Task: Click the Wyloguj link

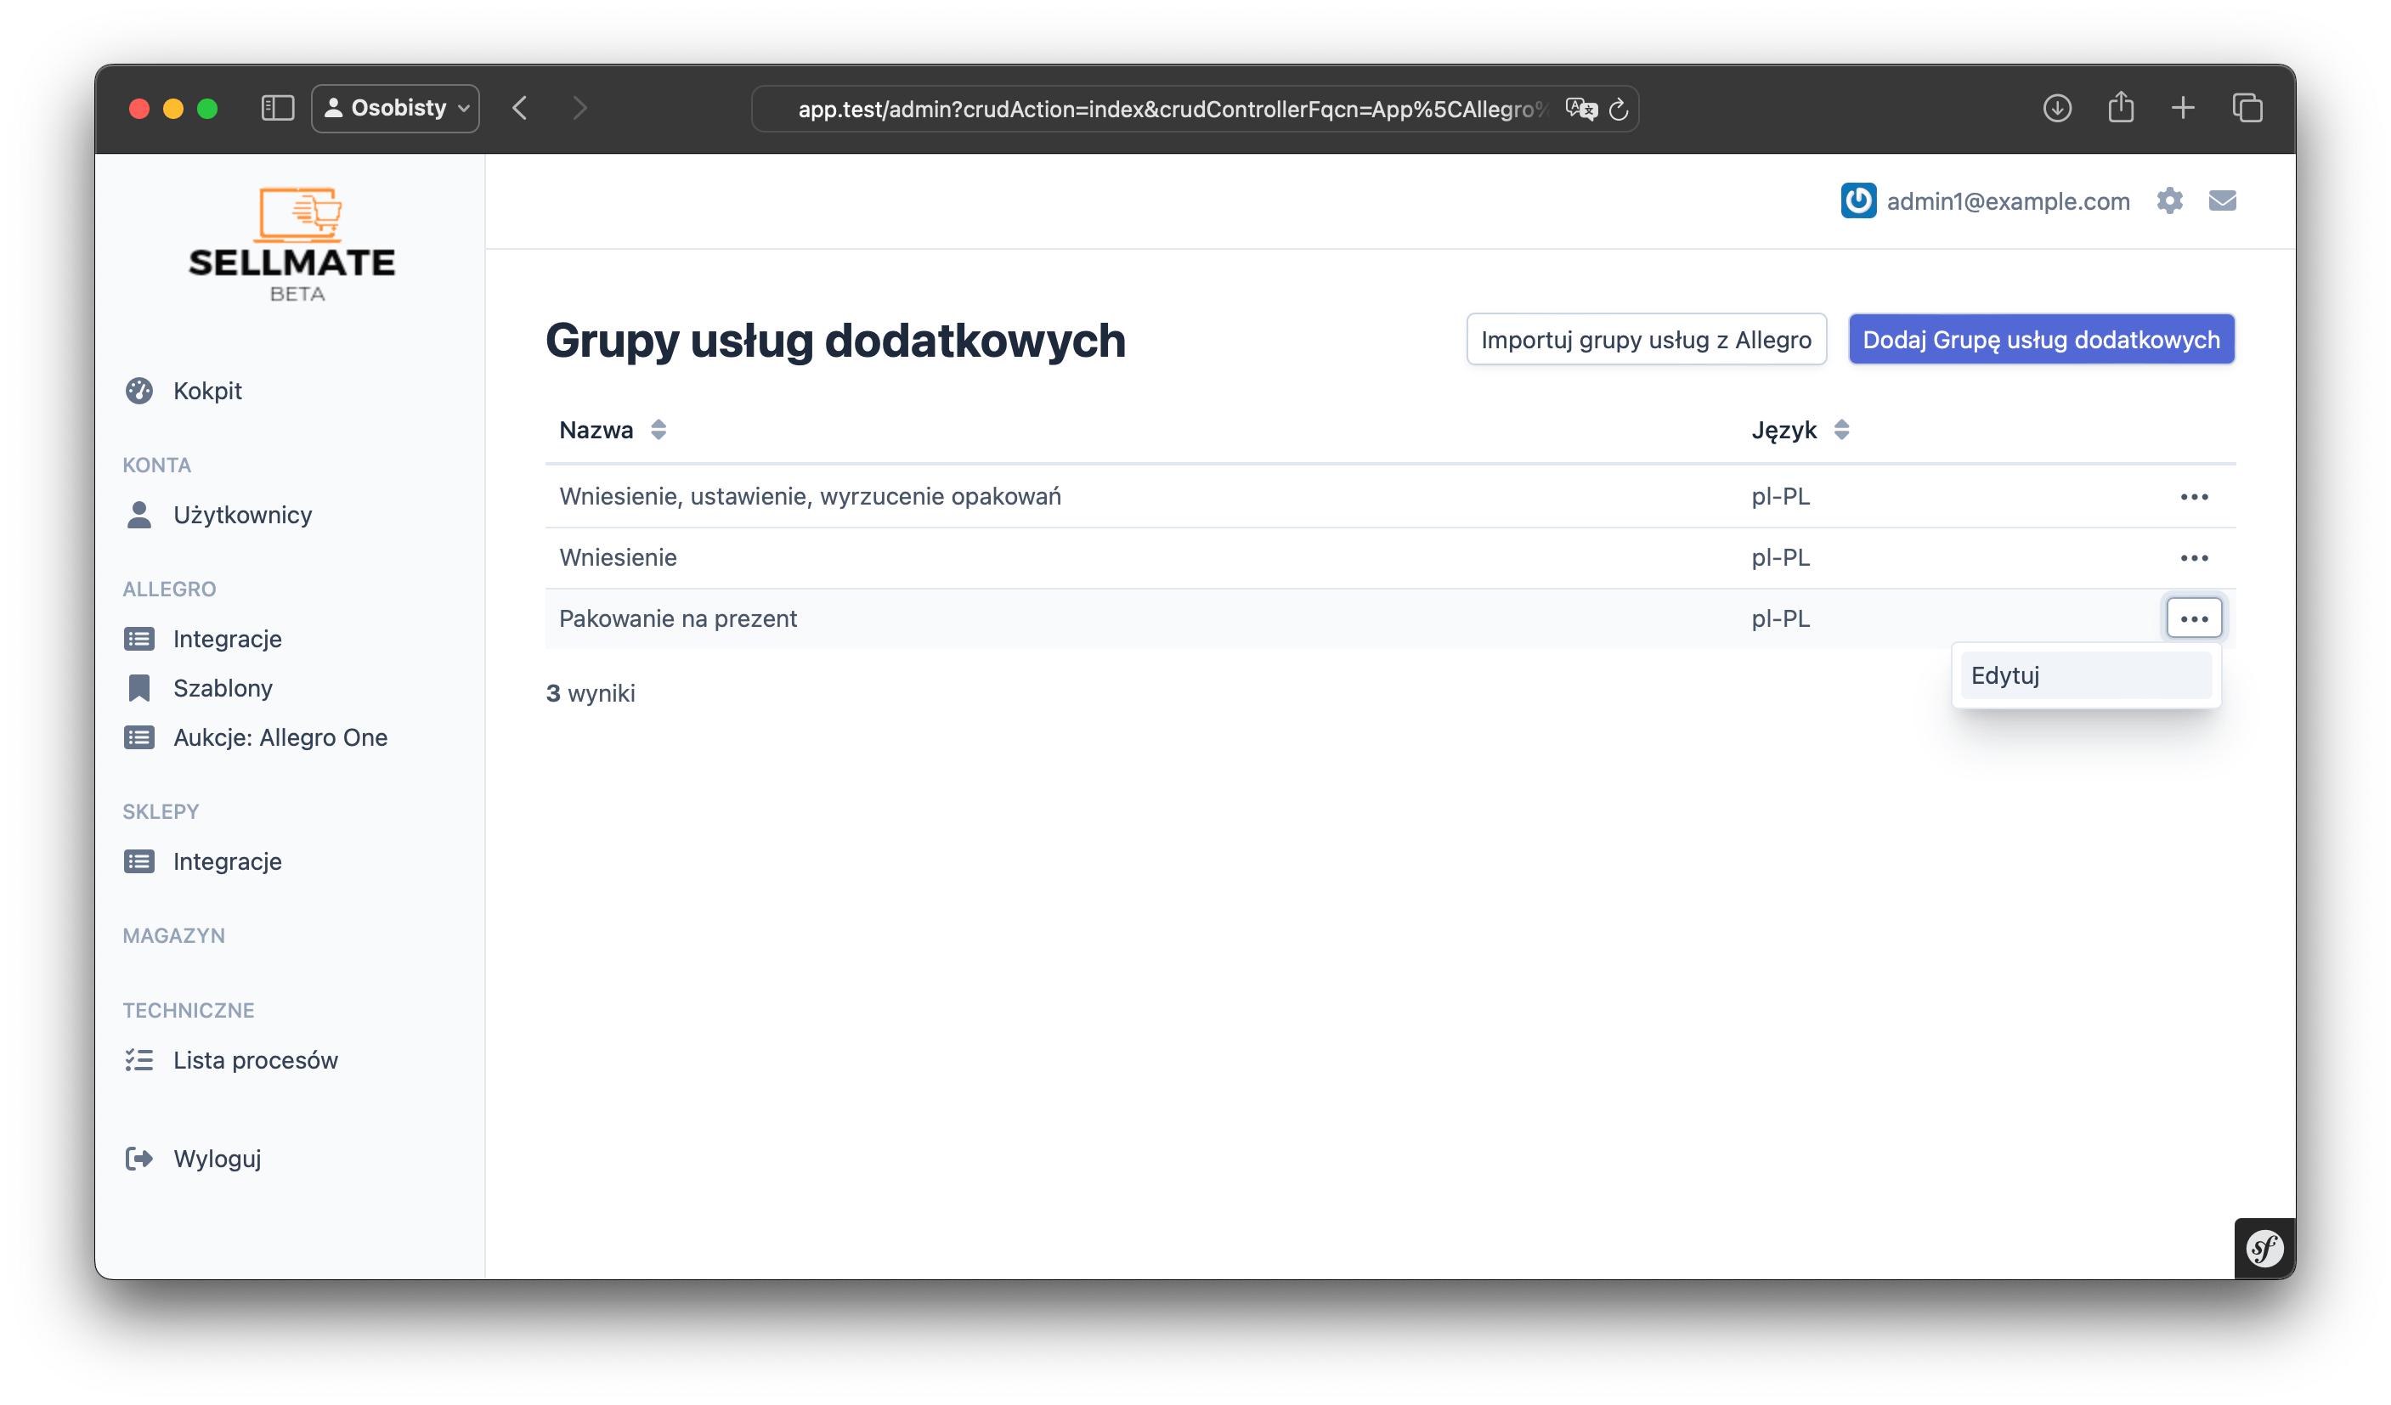Action: coord(218,1160)
